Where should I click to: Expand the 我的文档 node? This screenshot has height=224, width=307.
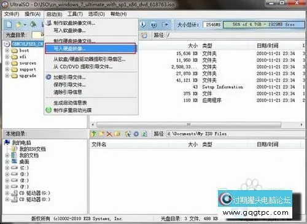tap(7, 155)
